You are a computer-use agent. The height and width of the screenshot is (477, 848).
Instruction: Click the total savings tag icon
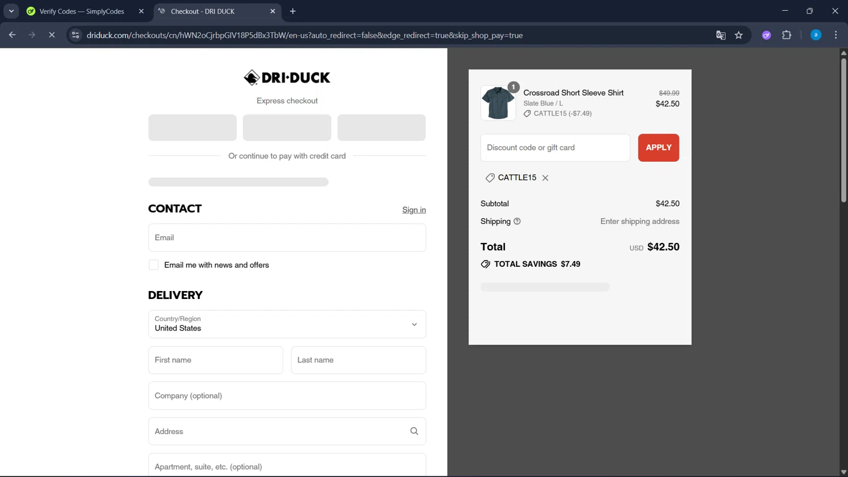coord(485,264)
